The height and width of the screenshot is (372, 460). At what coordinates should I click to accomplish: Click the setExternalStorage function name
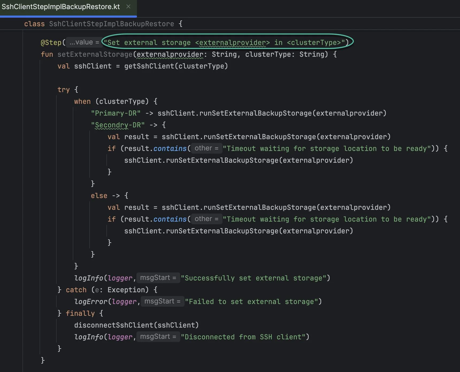[x=95, y=54]
